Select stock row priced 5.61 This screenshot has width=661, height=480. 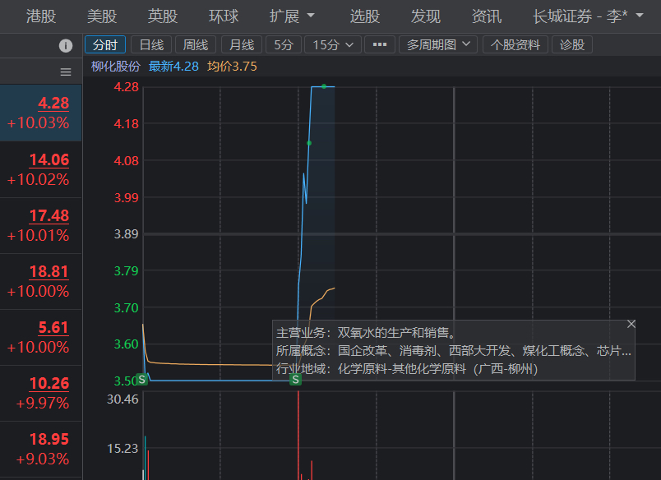(41, 337)
